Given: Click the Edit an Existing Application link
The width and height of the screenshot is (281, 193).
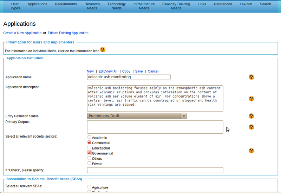Looking at the screenshot, I should (68, 33).
